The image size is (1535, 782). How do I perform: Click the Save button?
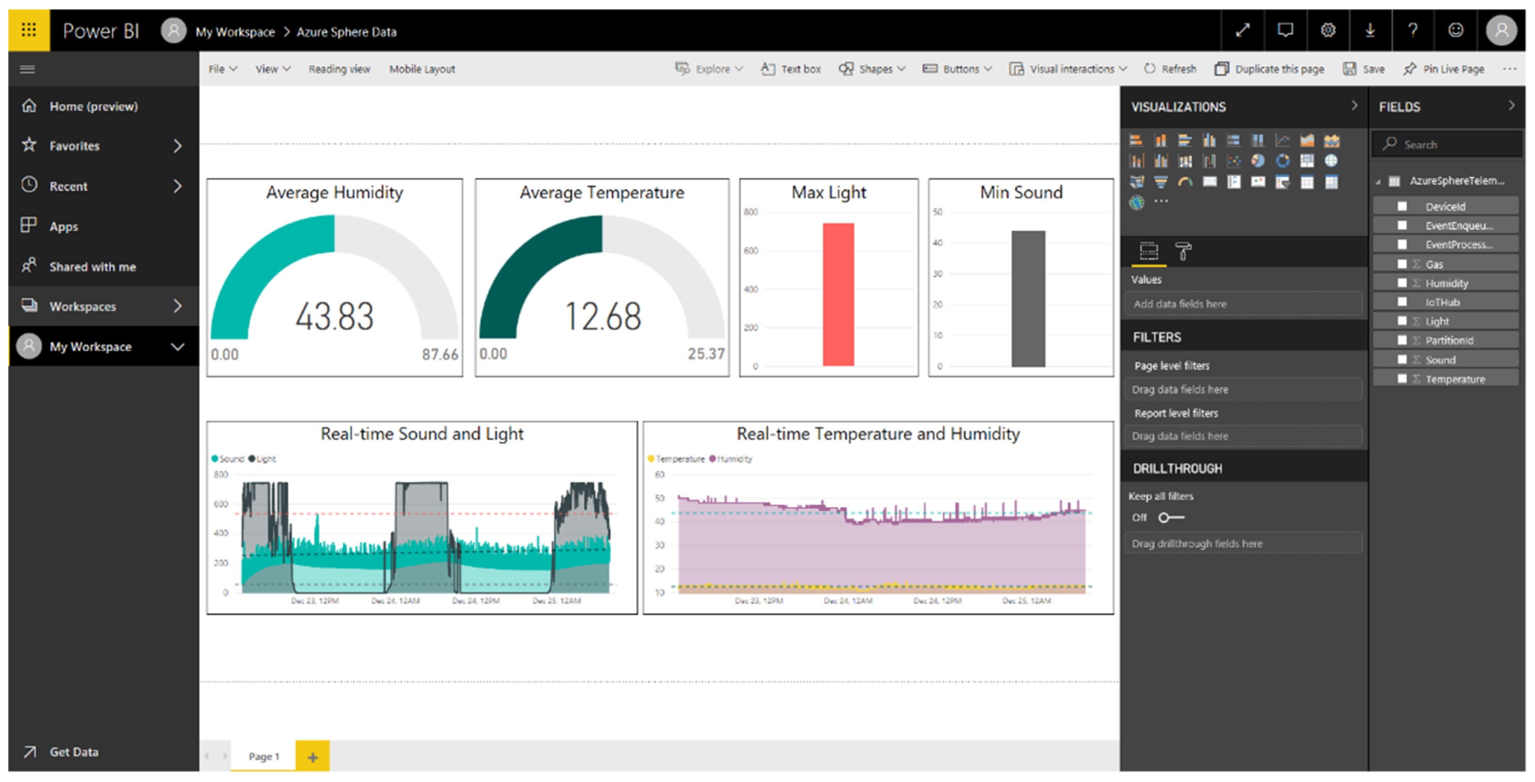tap(1364, 69)
